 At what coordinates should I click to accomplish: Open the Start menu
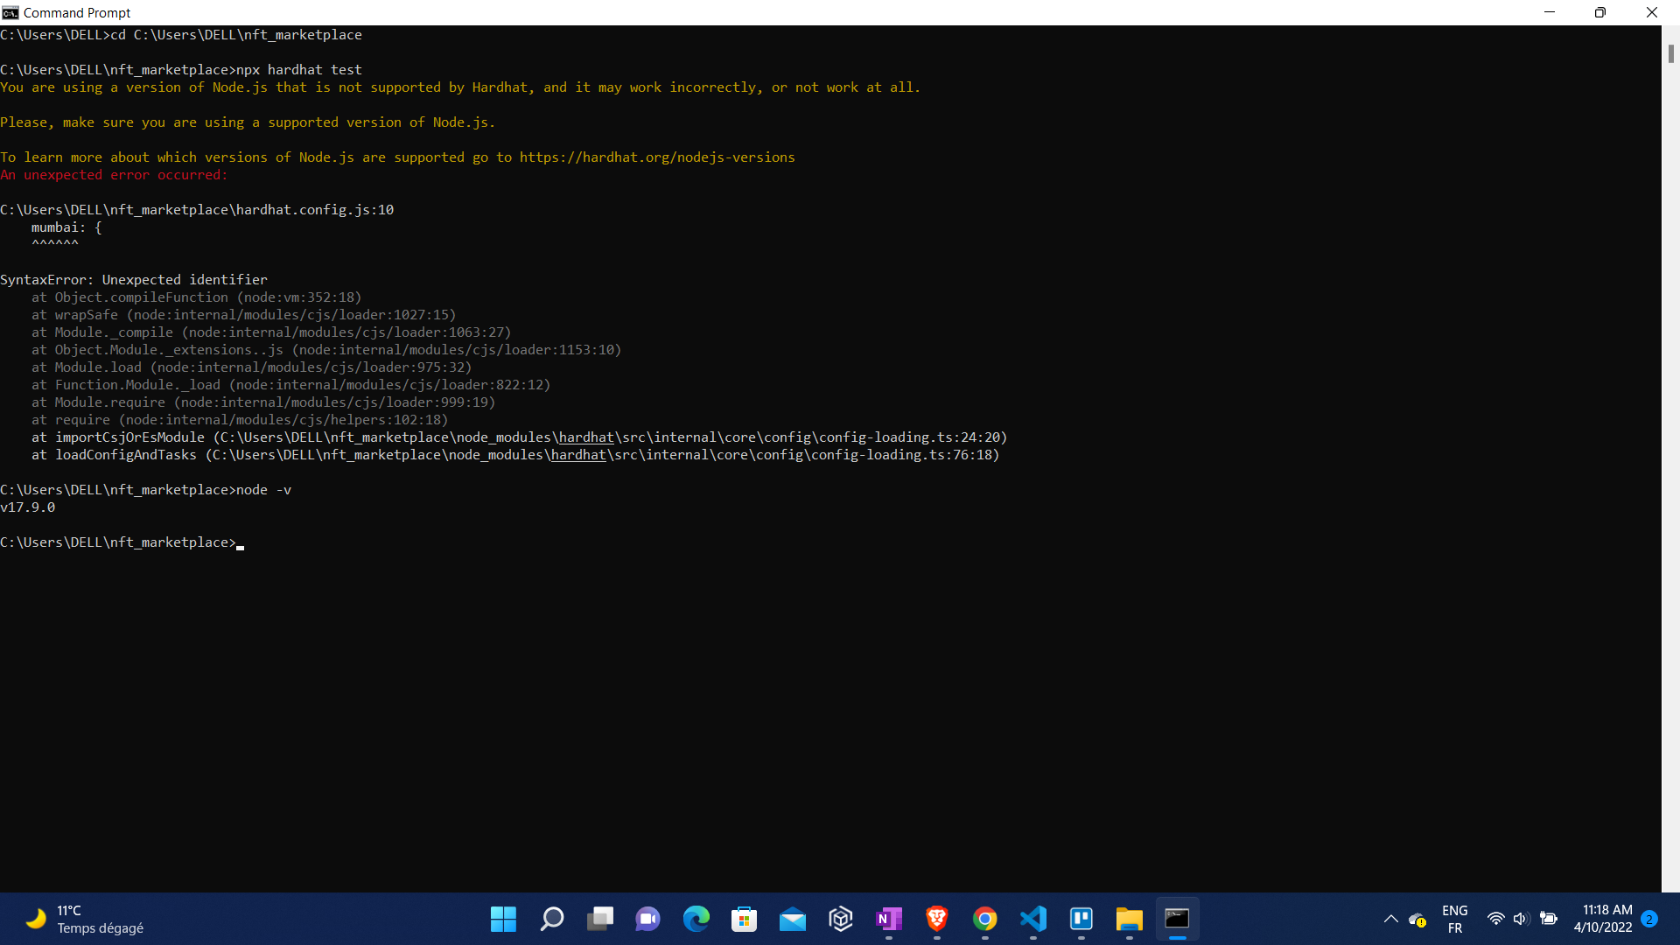503,919
